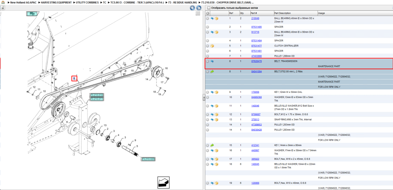393x190 pixels.
Task: Toggle show only selected marks checkbox
Action: pyautogui.click(x=209, y=8)
